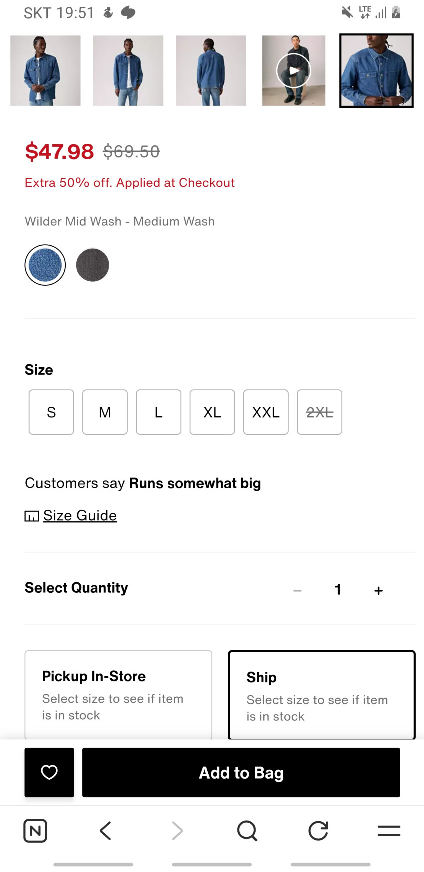Go back with the browser back arrow

[105, 831]
